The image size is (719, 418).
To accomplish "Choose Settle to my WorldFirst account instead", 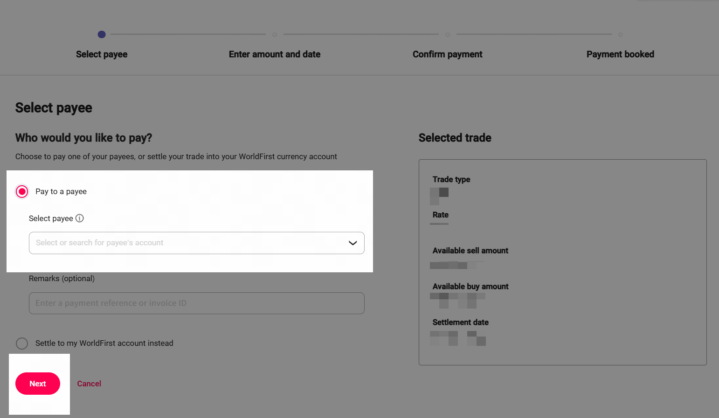I will point(22,344).
